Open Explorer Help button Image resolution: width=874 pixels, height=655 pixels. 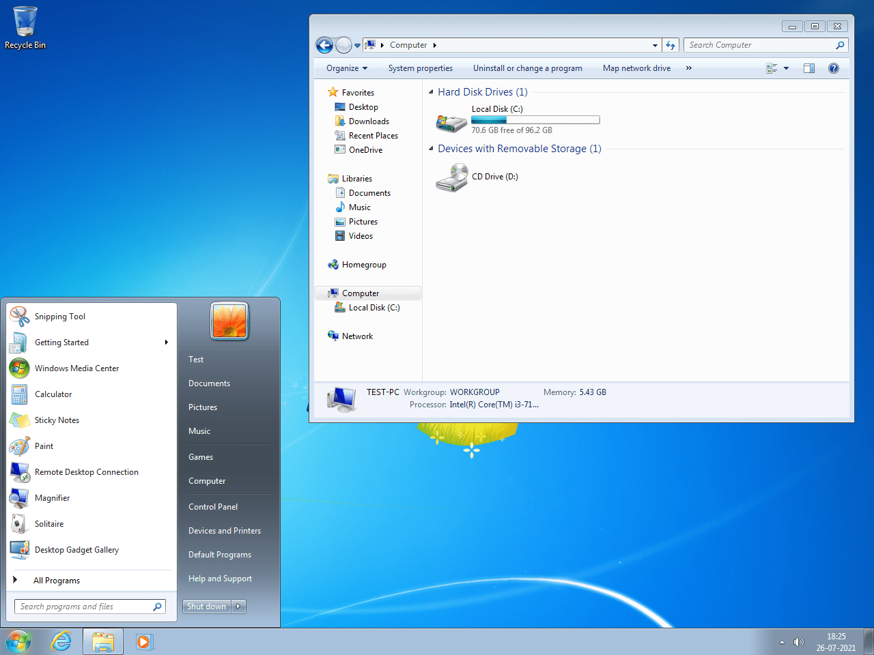834,68
